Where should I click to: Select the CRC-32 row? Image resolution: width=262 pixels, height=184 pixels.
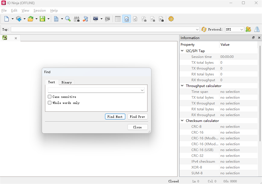pyautogui.click(x=218, y=156)
